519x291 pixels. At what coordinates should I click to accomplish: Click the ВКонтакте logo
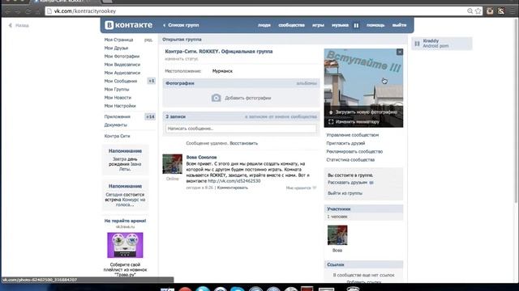point(129,25)
